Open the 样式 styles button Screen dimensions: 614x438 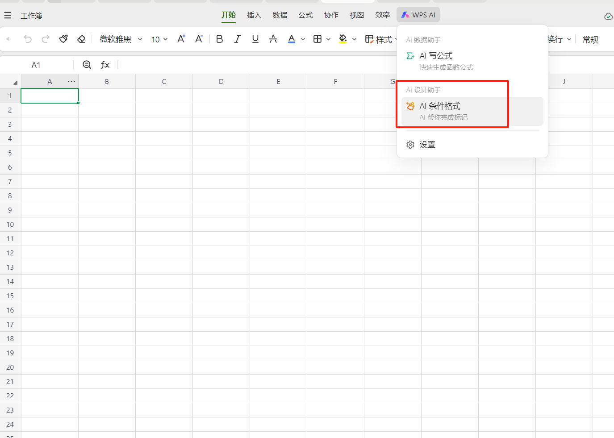[x=379, y=39]
